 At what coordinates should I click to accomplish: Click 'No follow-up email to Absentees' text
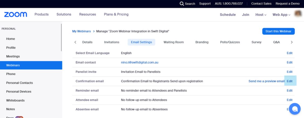[x=144, y=109]
